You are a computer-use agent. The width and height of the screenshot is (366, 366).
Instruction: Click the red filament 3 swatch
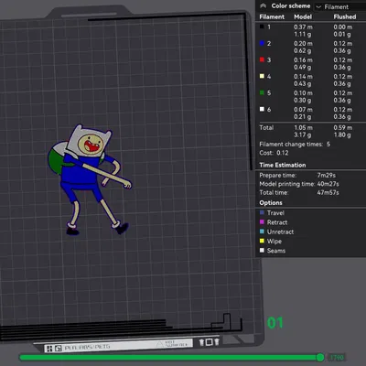click(262, 59)
